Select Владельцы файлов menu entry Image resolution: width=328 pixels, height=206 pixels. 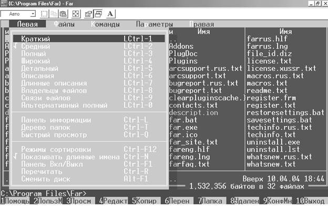coord(89,90)
